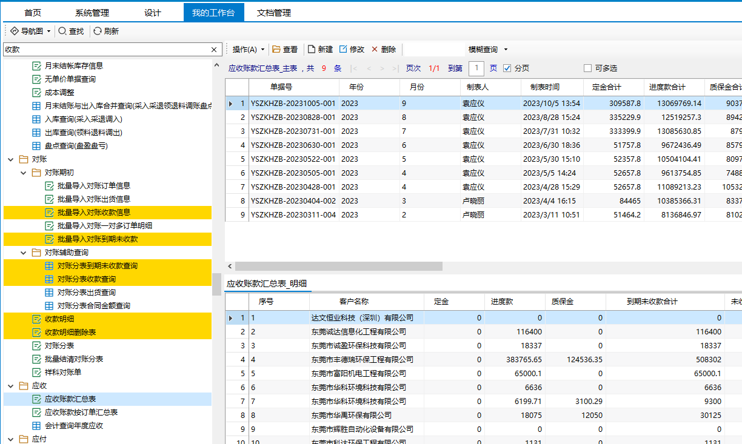
Task: Collapse the 应收 folder node
Action: [x=11, y=386]
